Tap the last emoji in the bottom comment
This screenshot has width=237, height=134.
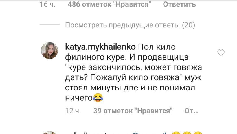click(197, 133)
